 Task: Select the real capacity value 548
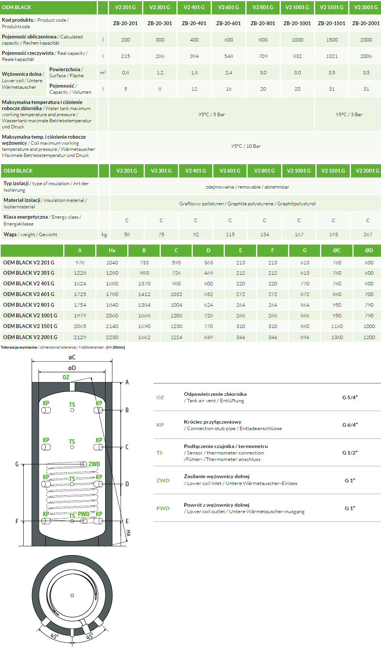click(229, 56)
